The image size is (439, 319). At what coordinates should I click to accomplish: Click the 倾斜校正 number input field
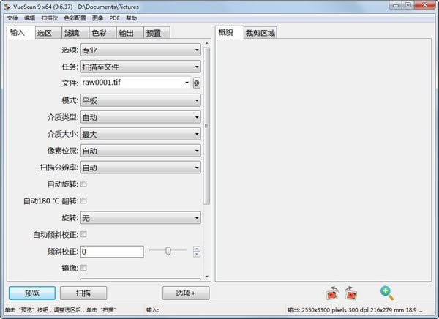(x=111, y=252)
